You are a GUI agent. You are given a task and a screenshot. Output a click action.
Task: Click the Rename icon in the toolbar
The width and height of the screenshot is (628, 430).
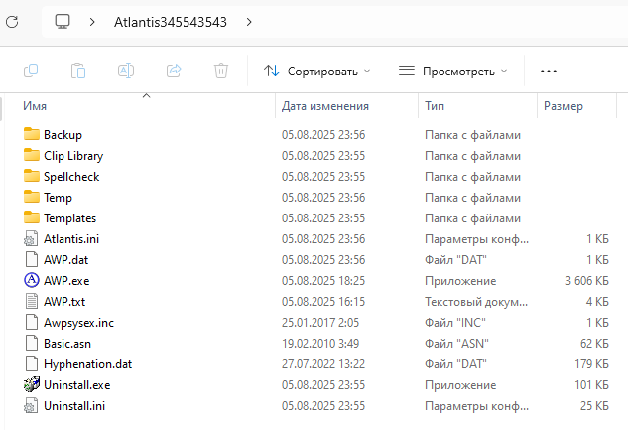point(126,71)
